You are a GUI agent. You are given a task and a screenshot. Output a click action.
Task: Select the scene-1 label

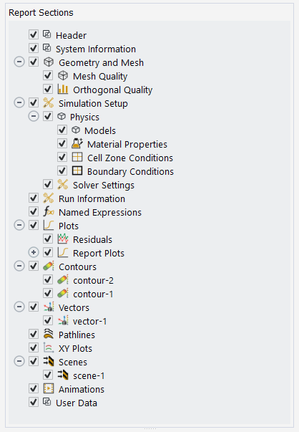tap(89, 376)
